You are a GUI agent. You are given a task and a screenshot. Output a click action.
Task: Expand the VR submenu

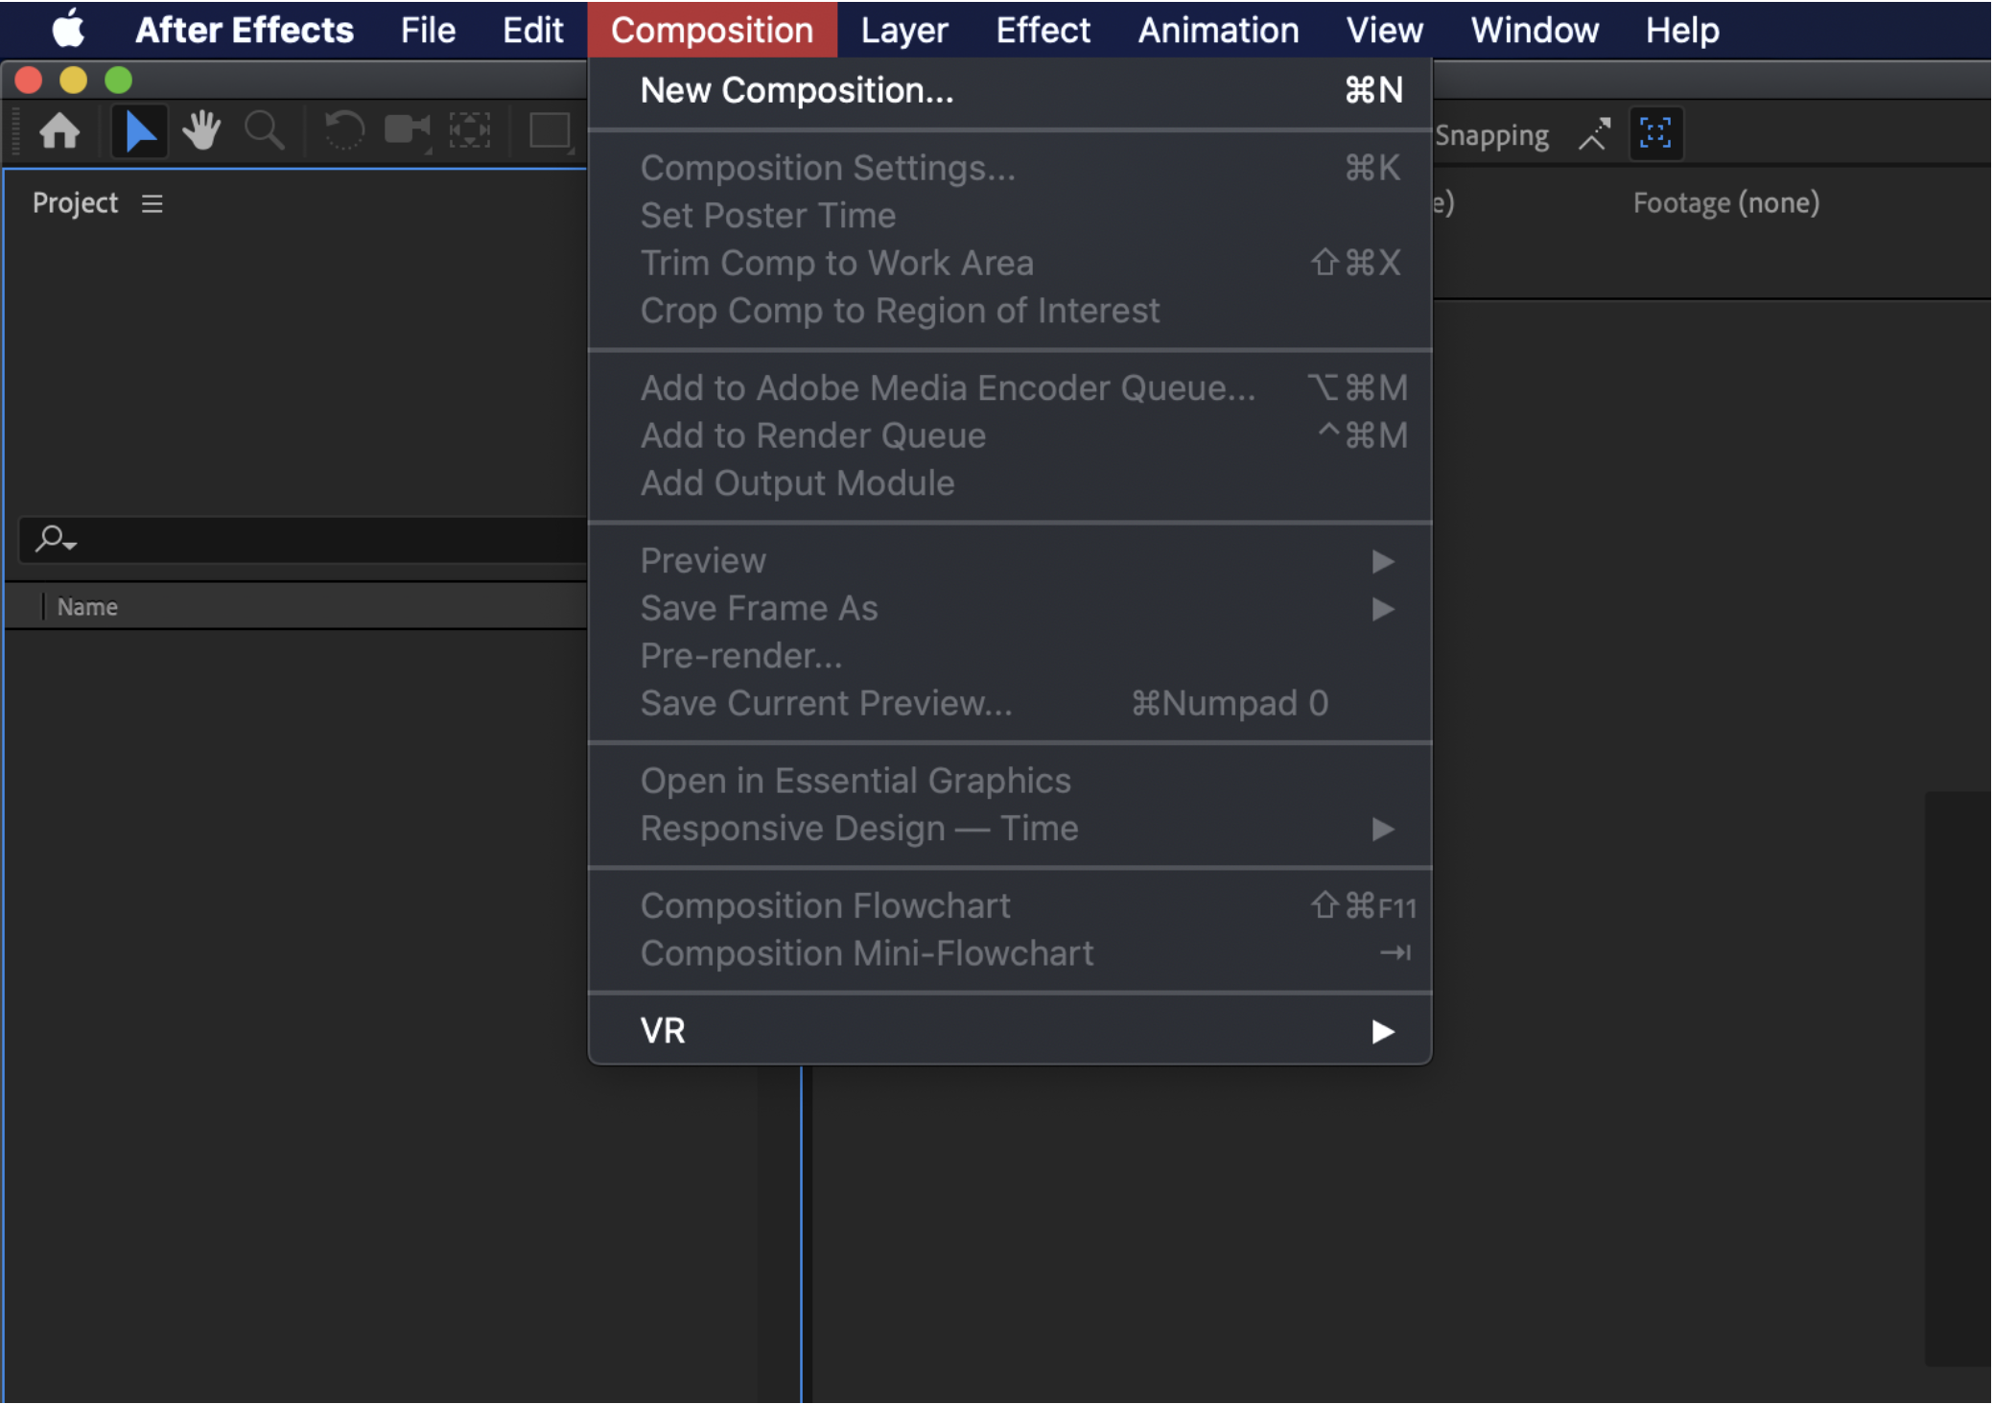click(1010, 1031)
